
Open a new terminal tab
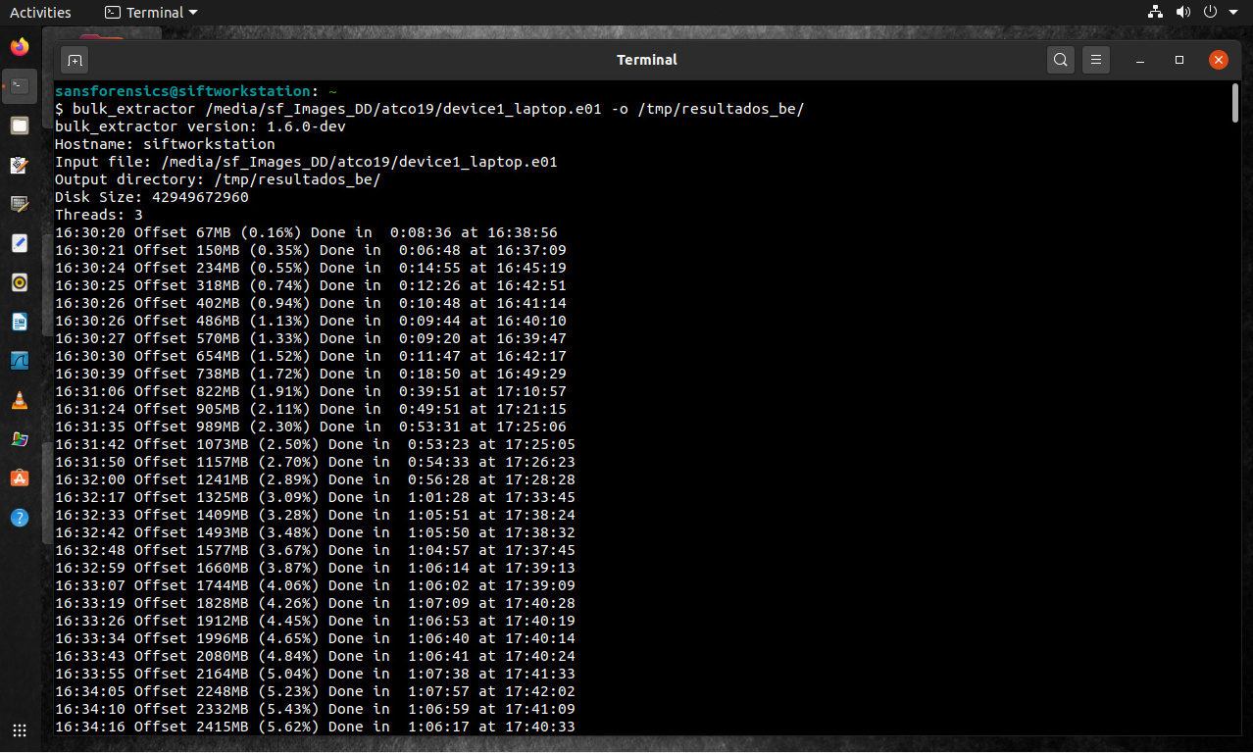[75, 60]
